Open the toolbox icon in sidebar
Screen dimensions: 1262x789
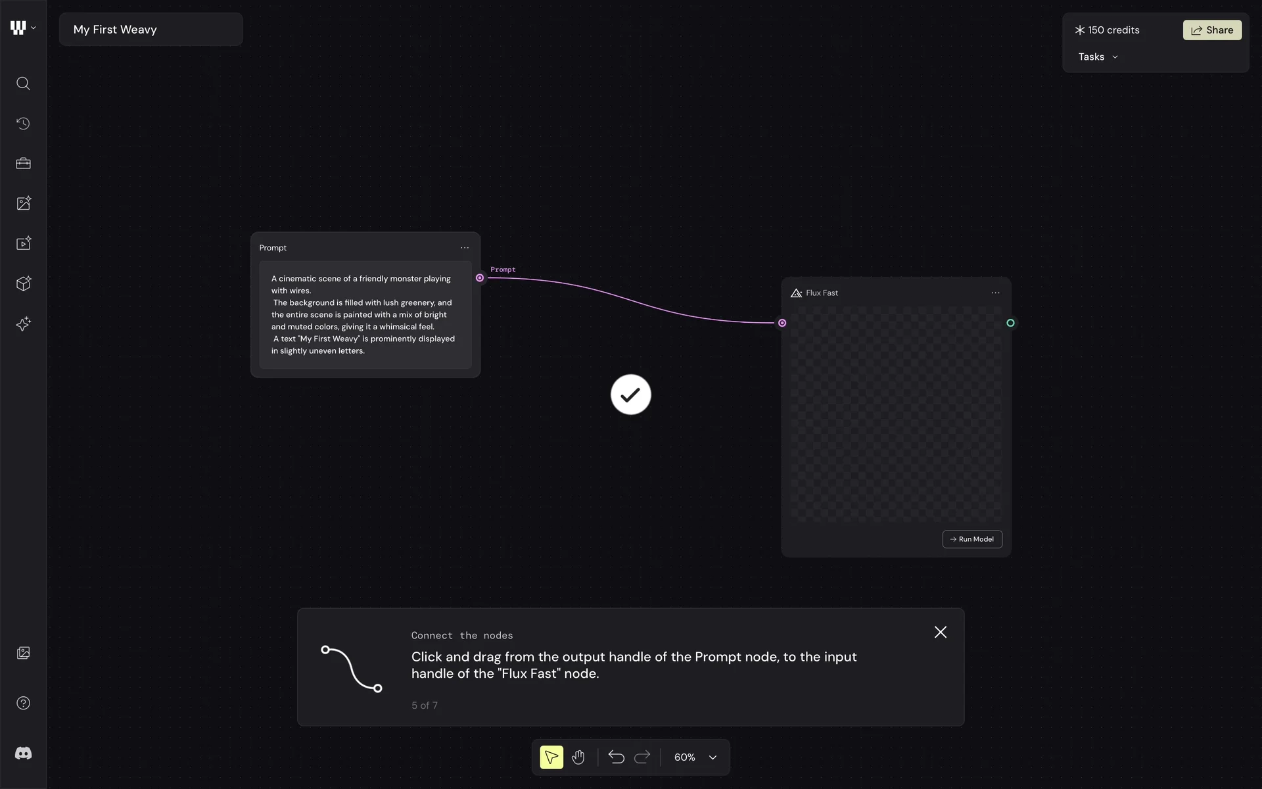(x=23, y=163)
